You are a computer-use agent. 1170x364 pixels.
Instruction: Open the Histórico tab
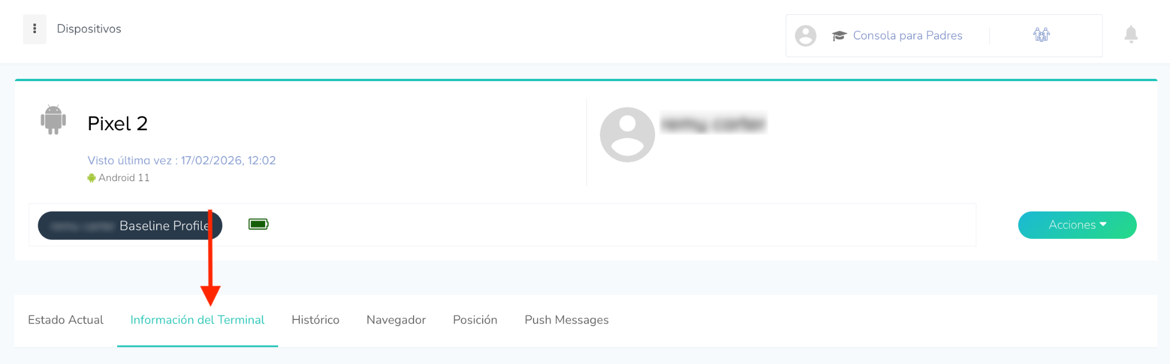315,320
